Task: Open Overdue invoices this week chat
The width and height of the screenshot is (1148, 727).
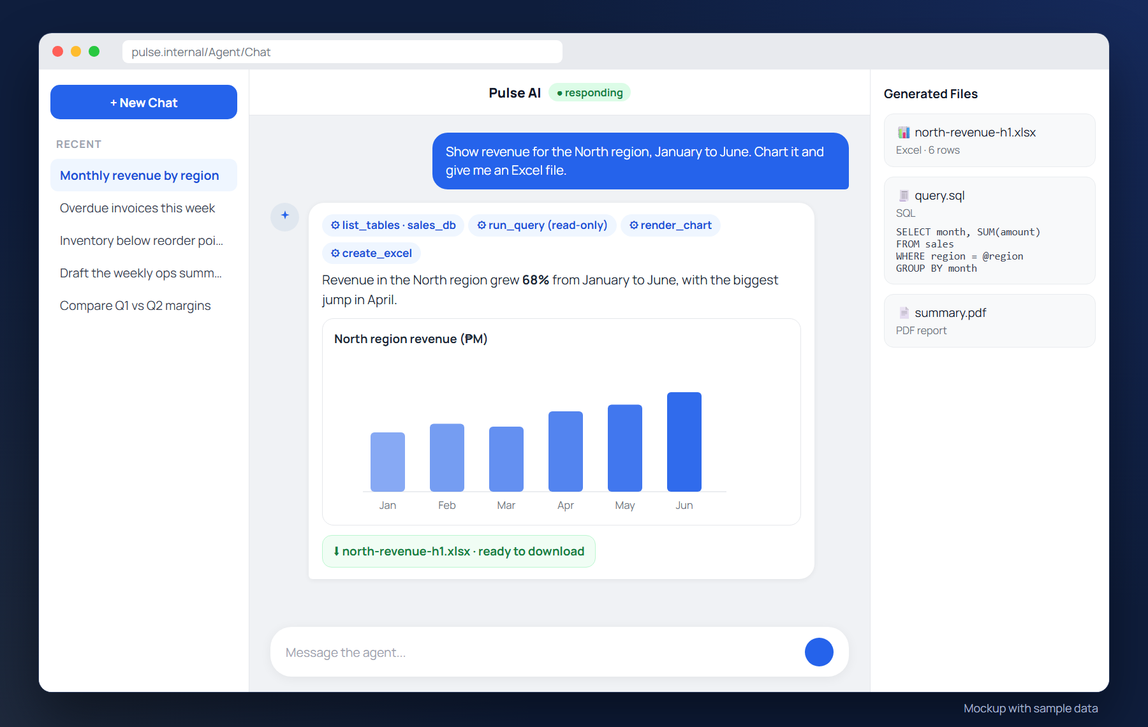Action: coord(143,208)
